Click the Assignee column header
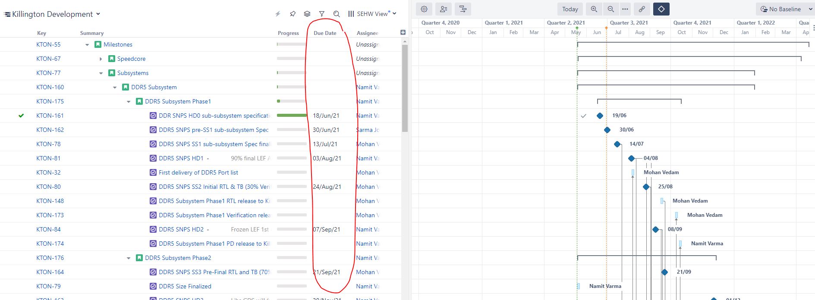 click(x=368, y=33)
